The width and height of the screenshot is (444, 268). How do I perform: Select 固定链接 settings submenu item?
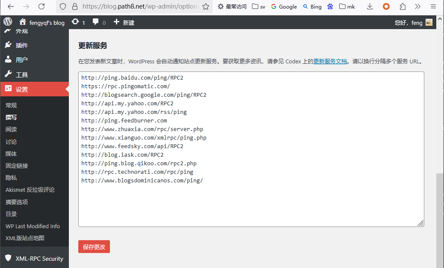pyautogui.click(x=17, y=166)
